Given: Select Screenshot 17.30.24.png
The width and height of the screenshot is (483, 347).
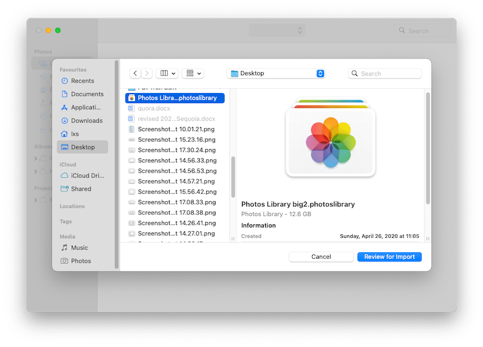Looking at the screenshot, I should pos(174,150).
